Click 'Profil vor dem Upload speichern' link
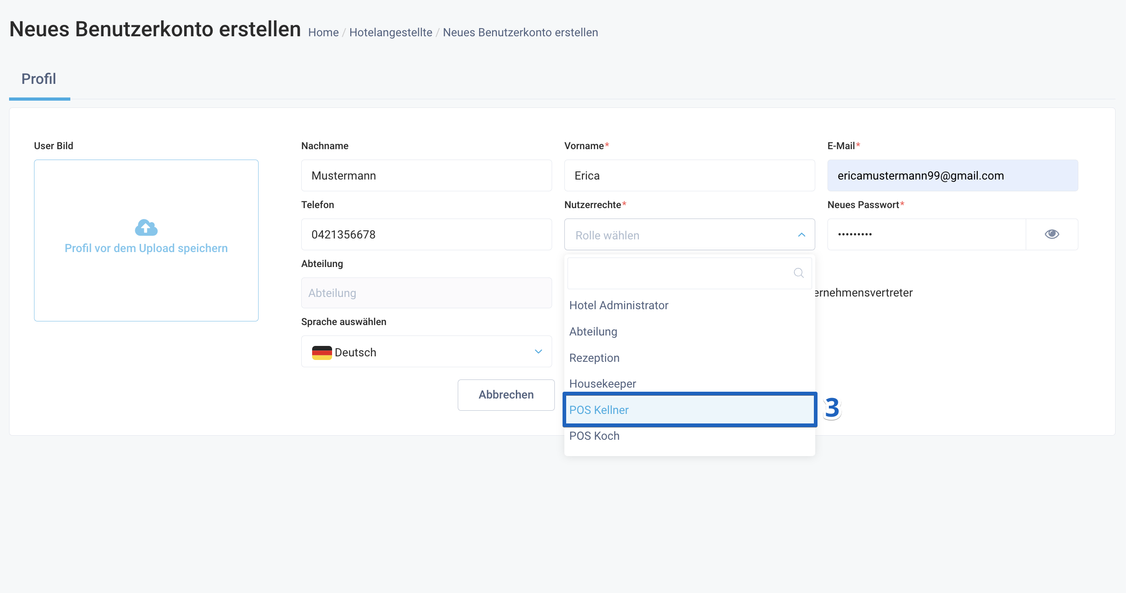Image resolution: width=1126 pixels, height=593 pixels. [146, 248]
